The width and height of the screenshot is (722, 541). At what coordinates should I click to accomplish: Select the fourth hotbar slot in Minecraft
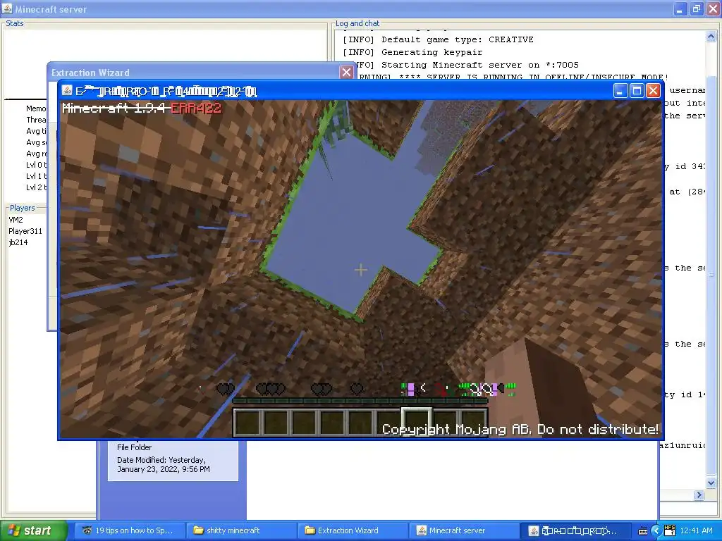332,423
